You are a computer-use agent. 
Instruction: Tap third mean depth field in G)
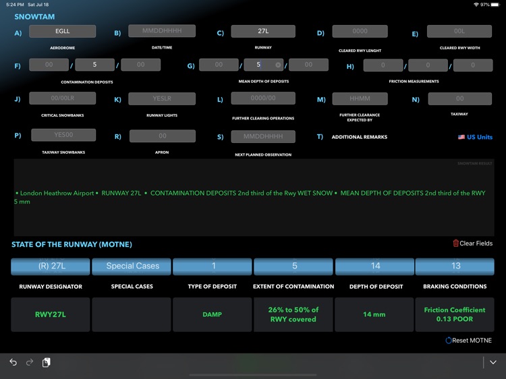coord(308,65)
